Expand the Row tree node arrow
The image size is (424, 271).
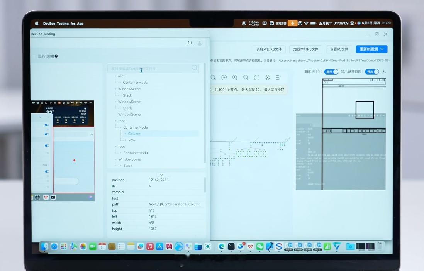(125, 140)
